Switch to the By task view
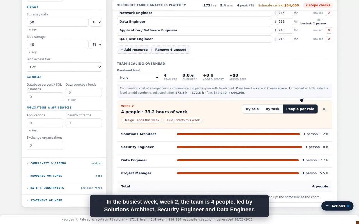Viewport: 359px width, 224px height. 272,109
